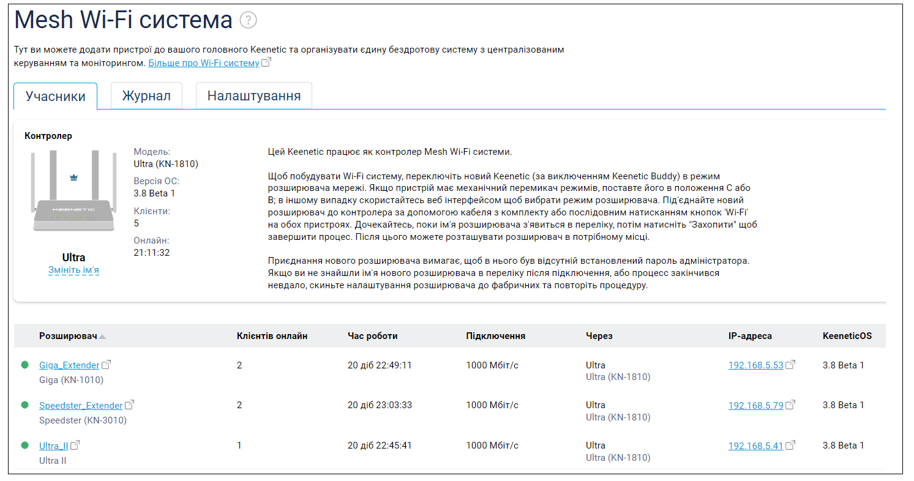This screenshot has width=914, height=481.
Task: Click external link icon next to Ultra_II
Action: (x=75, y=445)
